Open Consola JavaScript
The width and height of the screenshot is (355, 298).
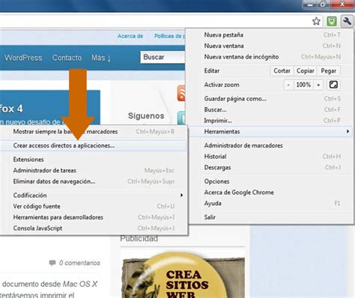click(x=93, y=228)
